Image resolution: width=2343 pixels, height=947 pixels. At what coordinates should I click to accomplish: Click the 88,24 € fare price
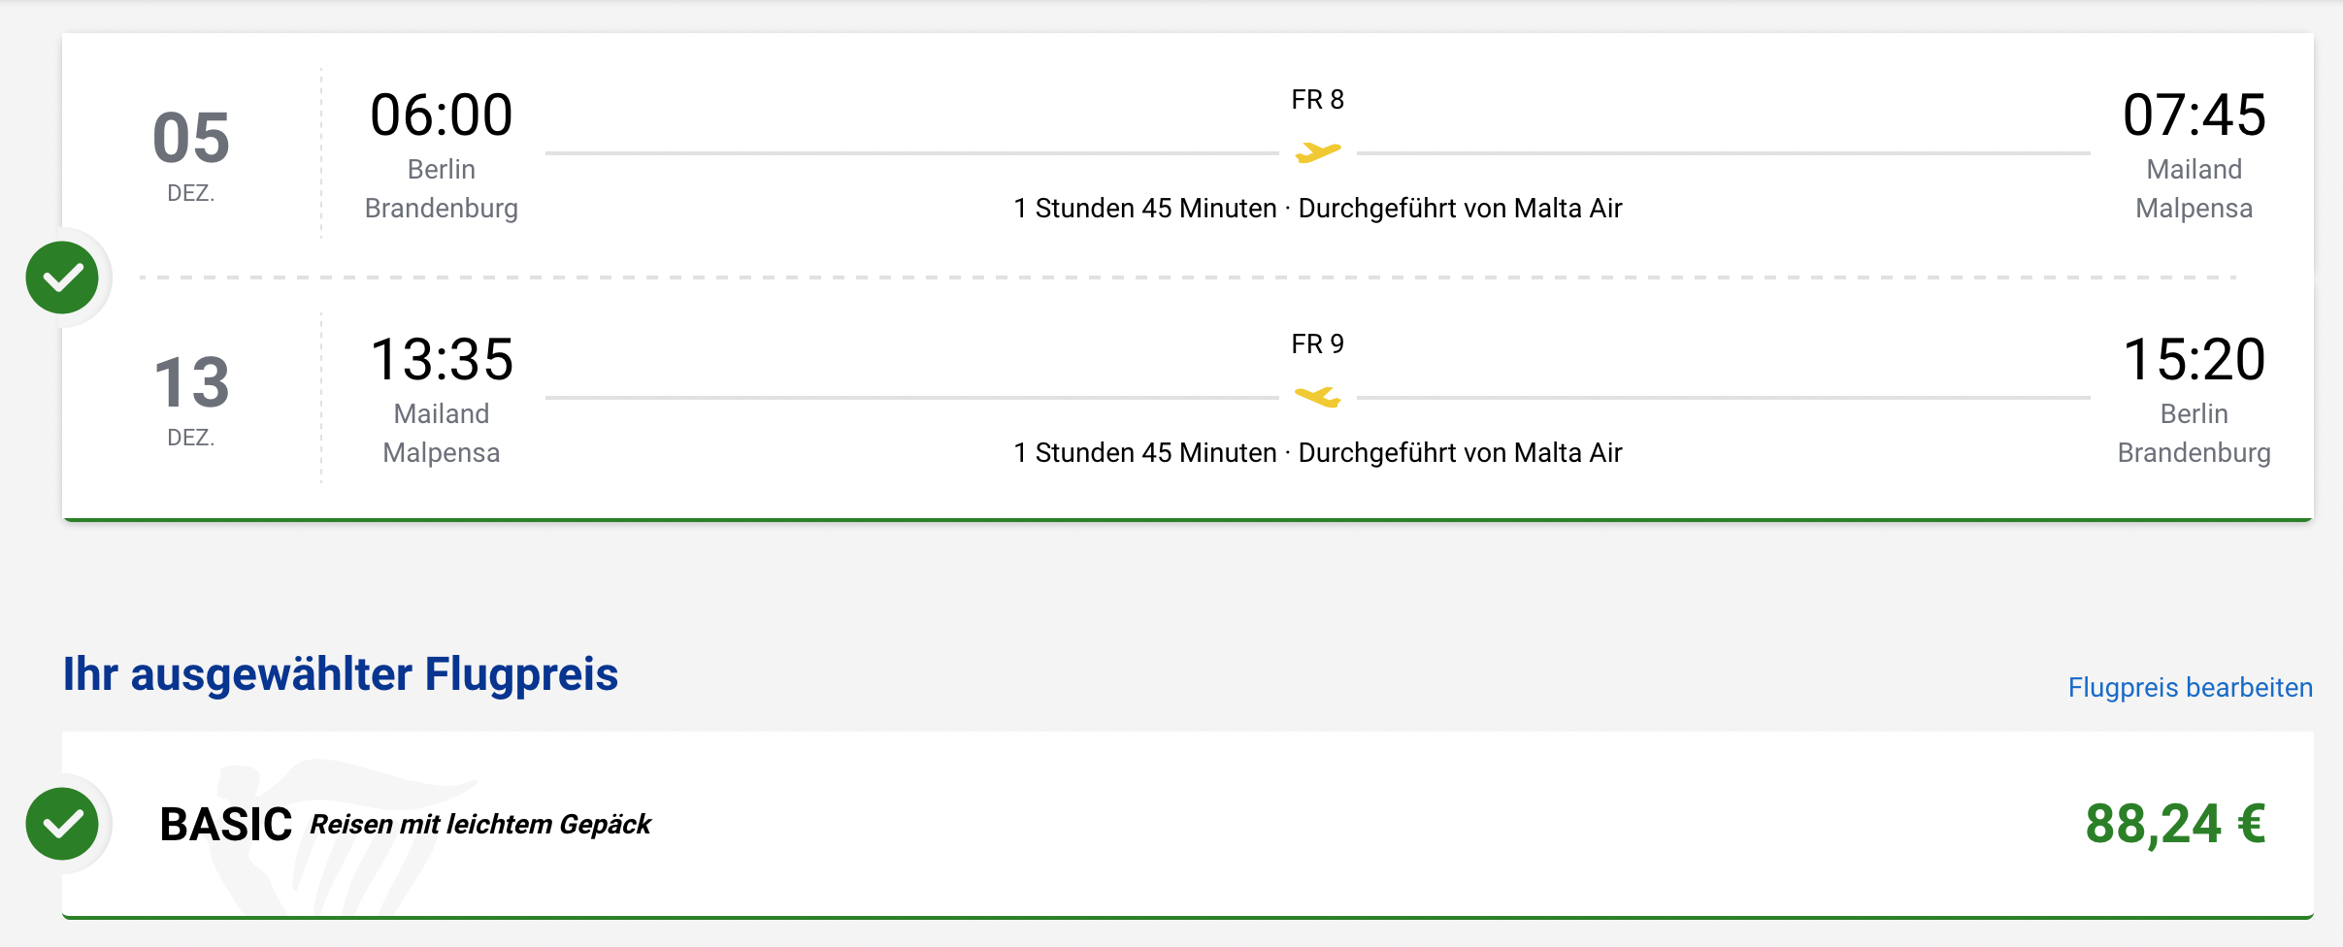tap(2174, 824)
